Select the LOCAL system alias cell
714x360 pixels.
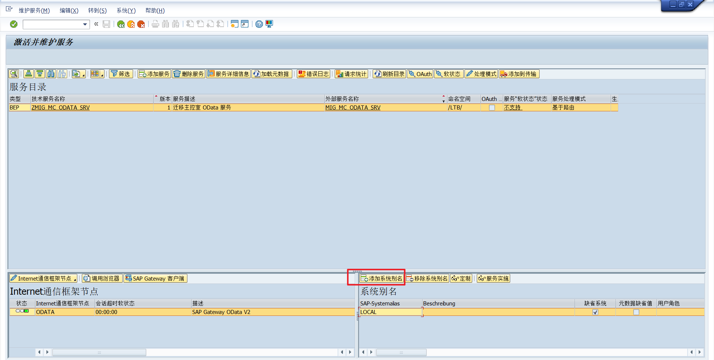390,312
